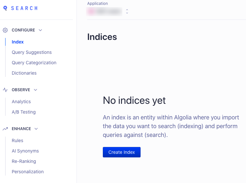Image resolution: width=246 pixels, height=183 pixels.
Task: Open the Application selector dropdown arrows
Action: point(127,11)
